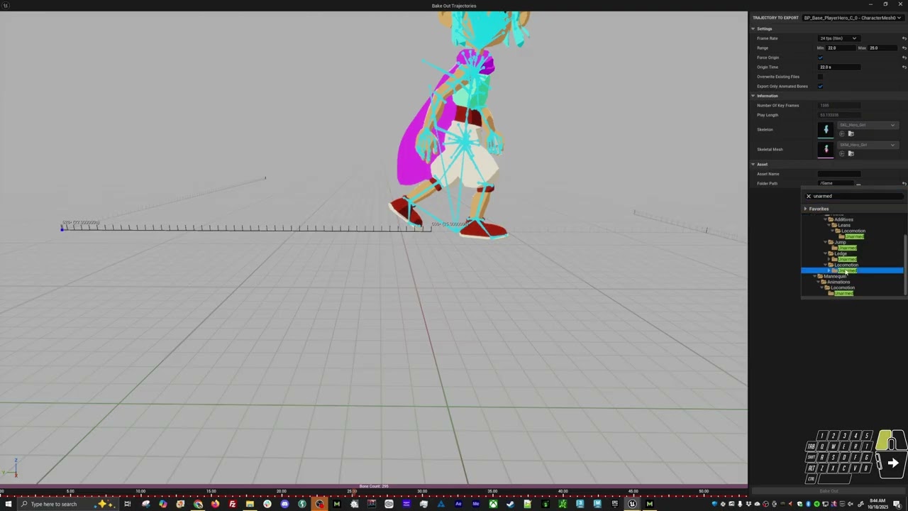Click the Bake Out button

tap(829, 491)
